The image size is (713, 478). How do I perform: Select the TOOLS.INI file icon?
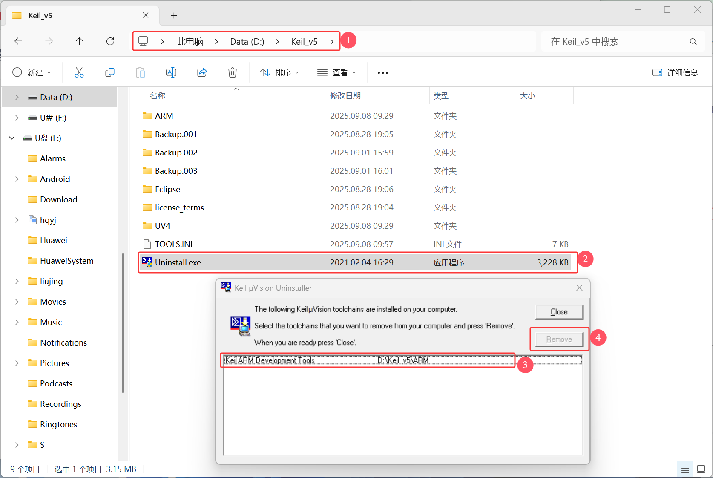tap(147, 244)
